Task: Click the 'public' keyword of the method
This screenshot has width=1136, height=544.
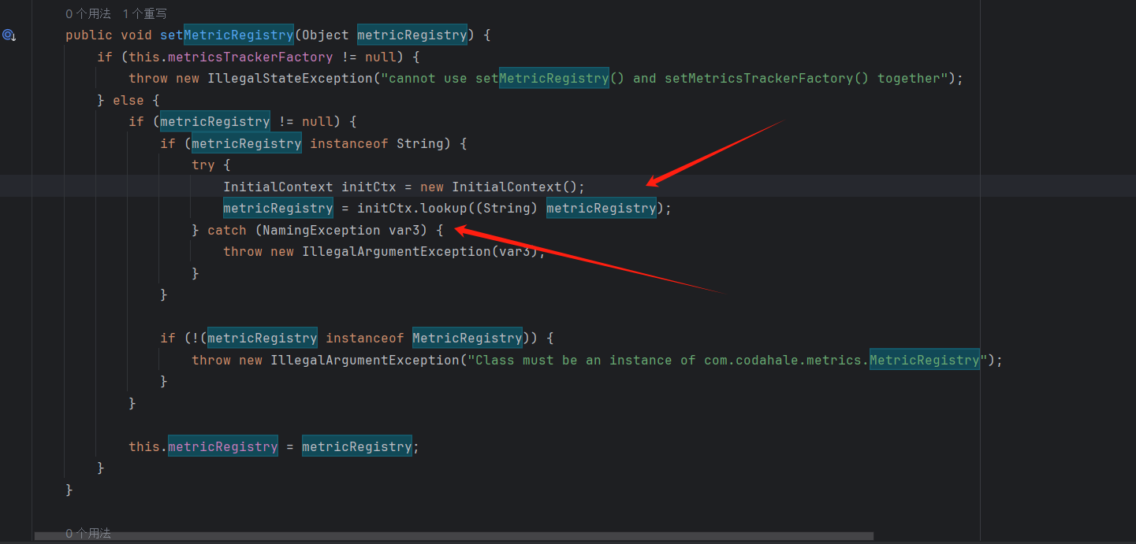Action: coord(89,35)
